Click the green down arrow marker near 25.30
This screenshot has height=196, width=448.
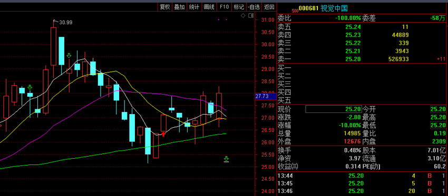point(226,159)
